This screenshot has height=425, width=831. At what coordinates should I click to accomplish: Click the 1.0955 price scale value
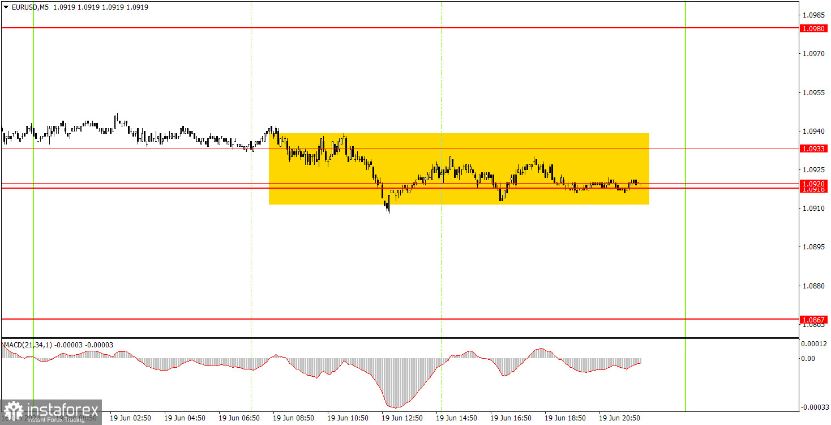(x=813, y=92)
